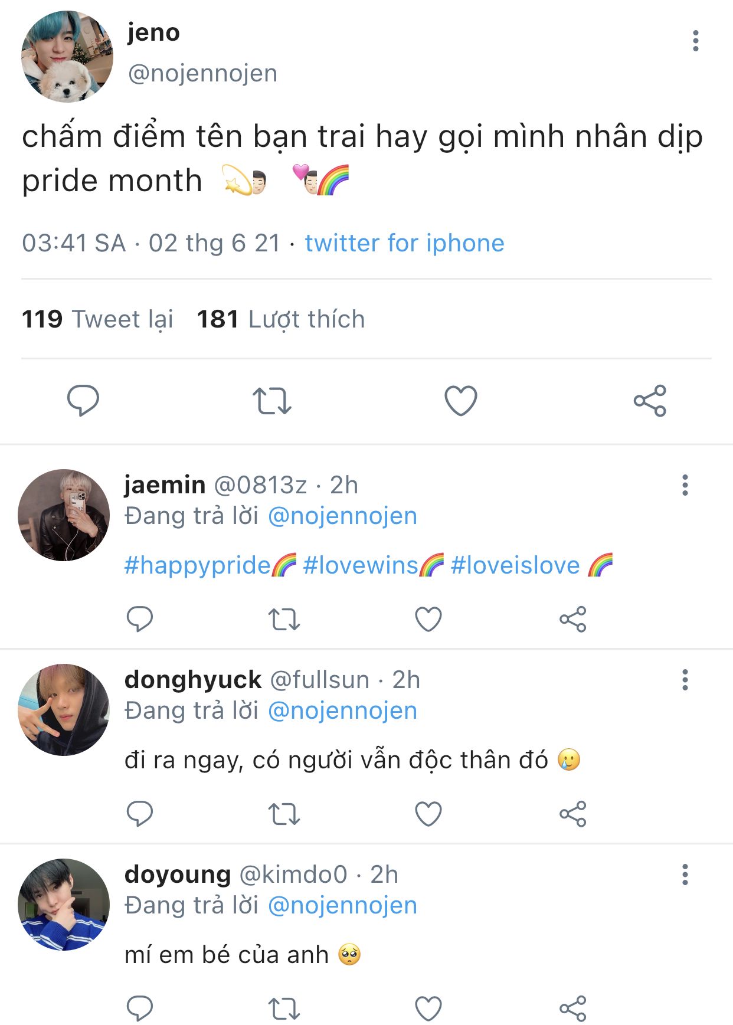
Task: Like donghyuck's reply
Action: [428, 814]
